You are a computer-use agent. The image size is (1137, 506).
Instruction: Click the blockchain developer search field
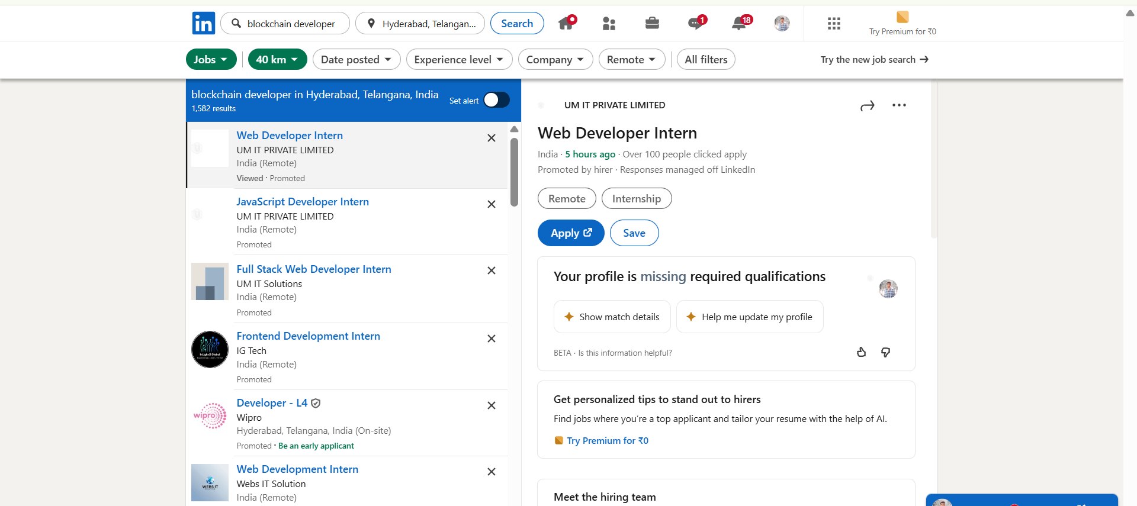291,24
